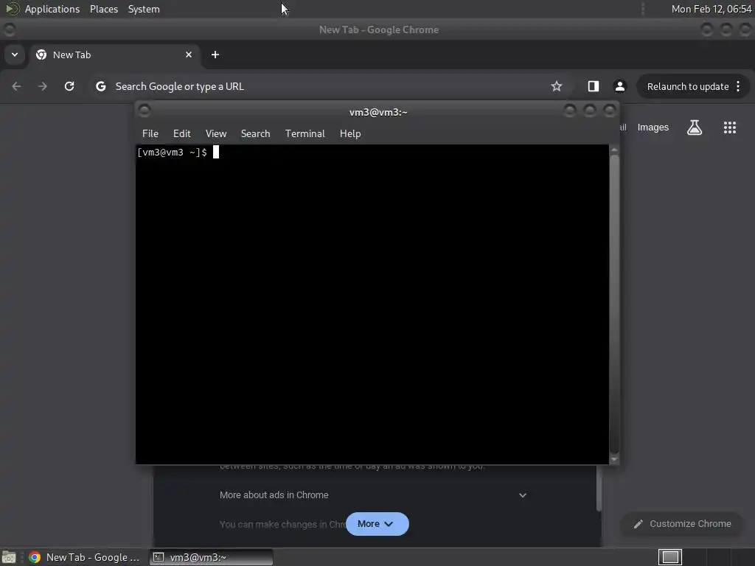The height and width of the screenshot is (566, 755).
Task: Open a new Chrome tab
Action: click(x=215, y=55)
